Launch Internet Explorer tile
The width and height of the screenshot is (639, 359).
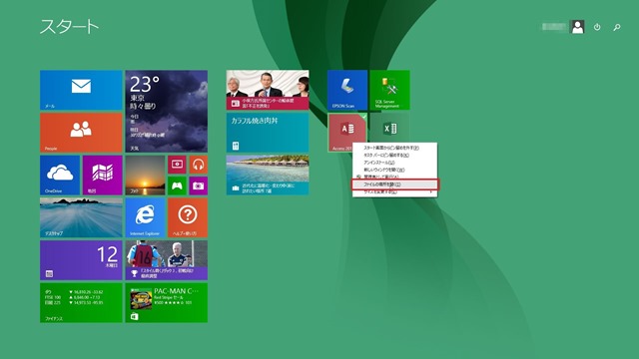[145, 217]
